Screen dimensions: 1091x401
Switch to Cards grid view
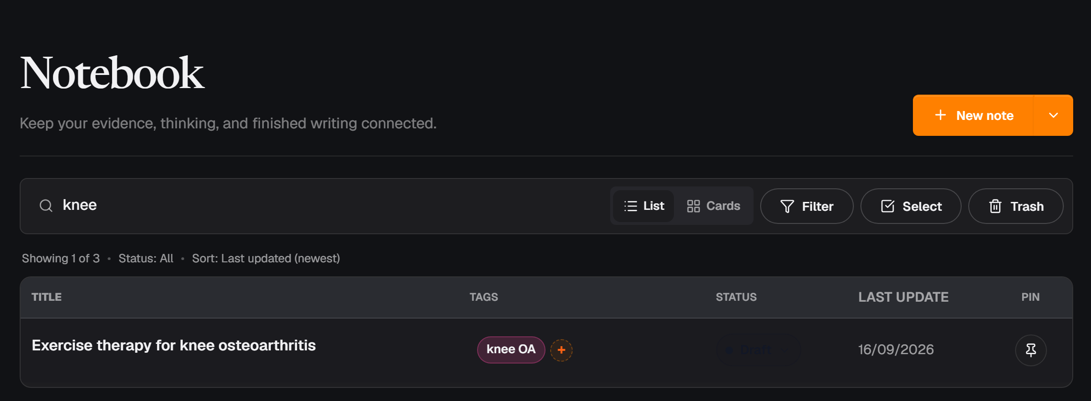coord(713,206)
